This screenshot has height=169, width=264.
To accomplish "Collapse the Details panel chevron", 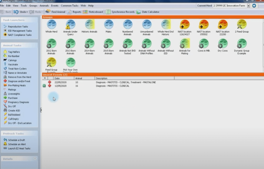I will click(x=35, y=159).
